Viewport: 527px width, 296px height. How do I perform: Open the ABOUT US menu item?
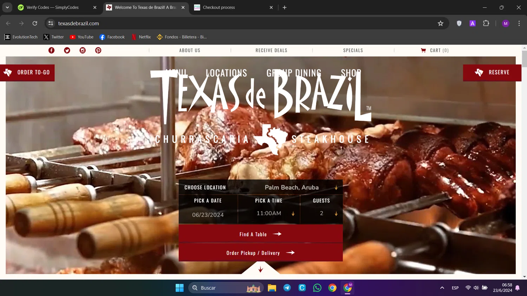[190, 51]
